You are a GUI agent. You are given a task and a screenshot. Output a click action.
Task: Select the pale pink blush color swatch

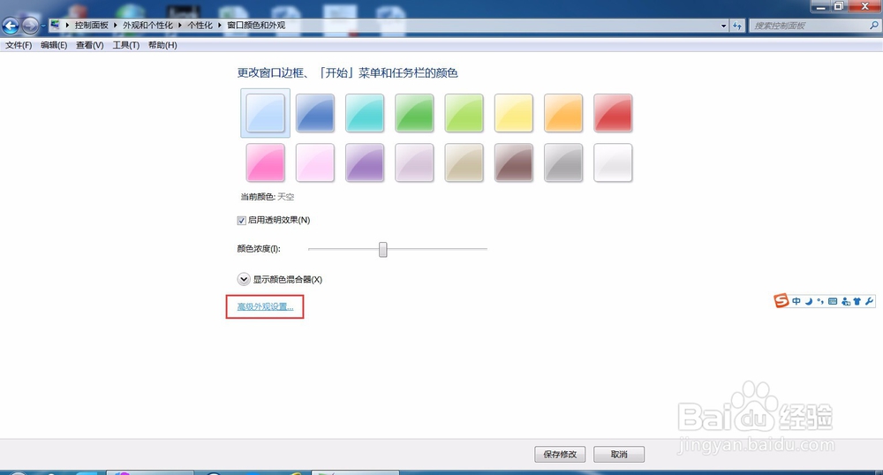coord(315,162)
